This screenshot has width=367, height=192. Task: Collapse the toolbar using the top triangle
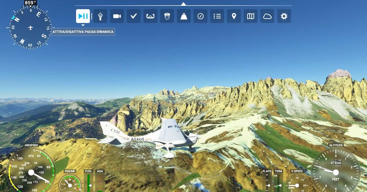(x=183, y=4)
